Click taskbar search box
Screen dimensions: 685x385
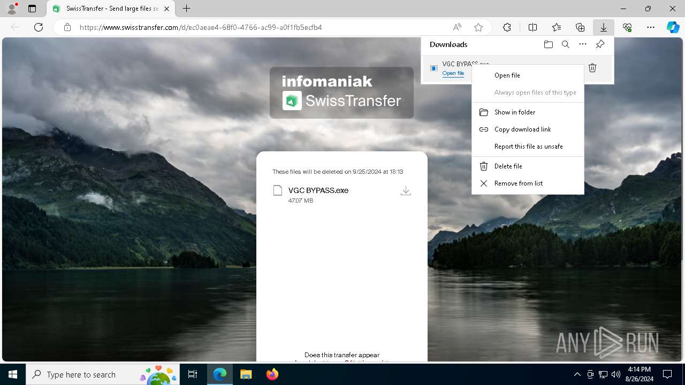point(104,374)
